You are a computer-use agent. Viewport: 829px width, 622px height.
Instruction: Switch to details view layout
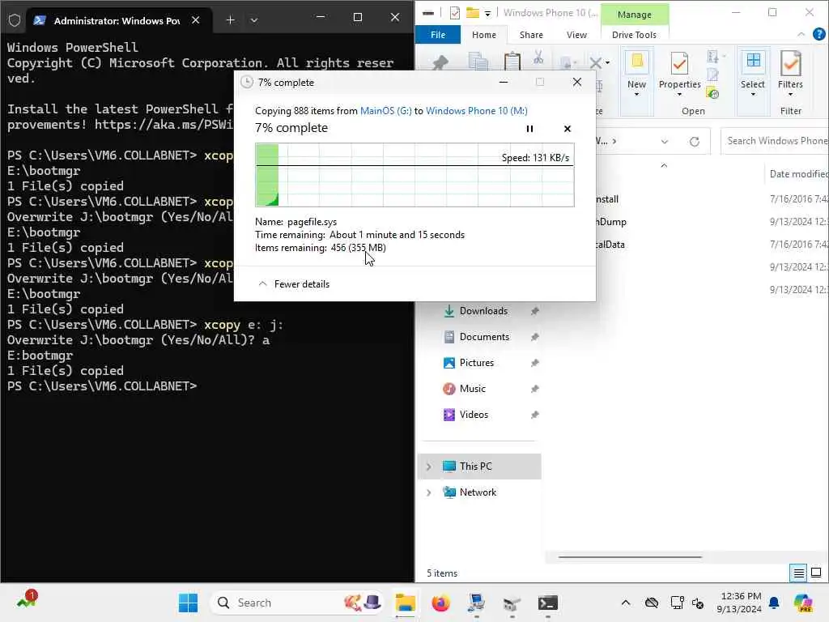[x=798, y=573]
